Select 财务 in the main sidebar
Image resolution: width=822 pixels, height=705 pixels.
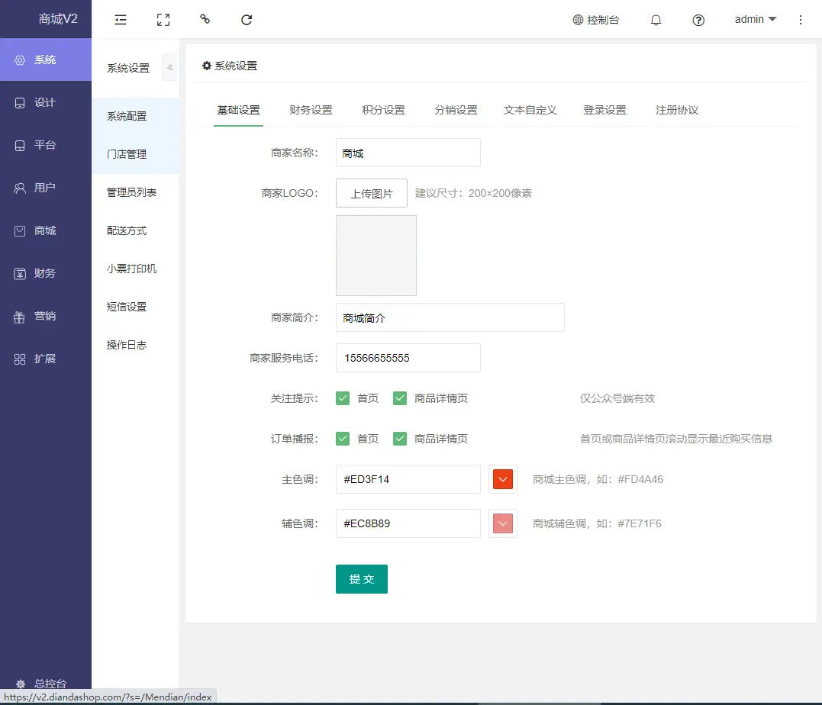coord(46,273)
